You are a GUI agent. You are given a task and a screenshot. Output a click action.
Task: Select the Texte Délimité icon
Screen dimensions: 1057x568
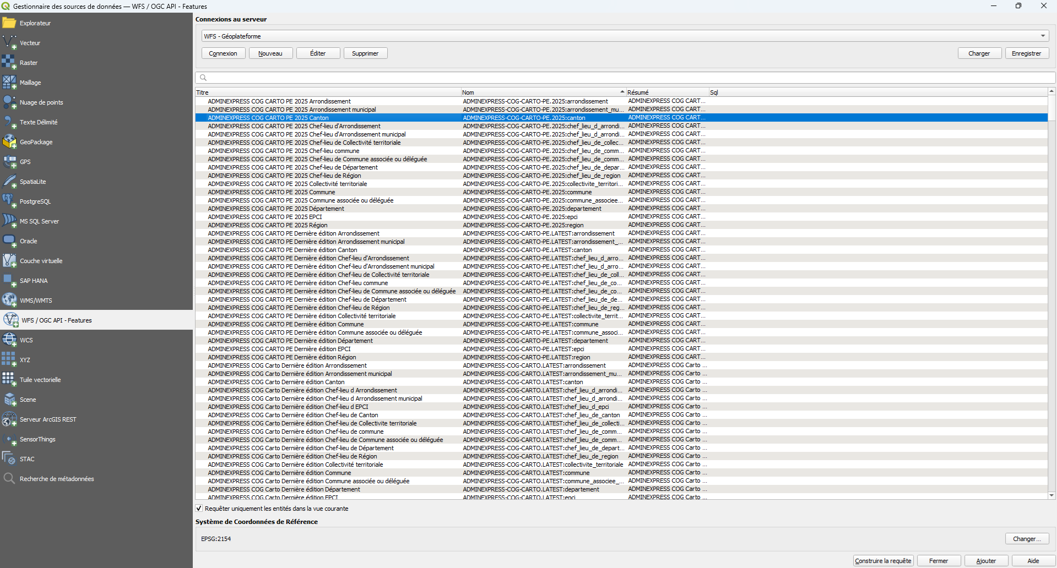[9, 122]
